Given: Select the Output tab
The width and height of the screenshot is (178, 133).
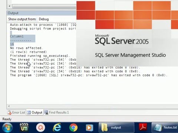Looking at the screenshot, I should [35, 112].
